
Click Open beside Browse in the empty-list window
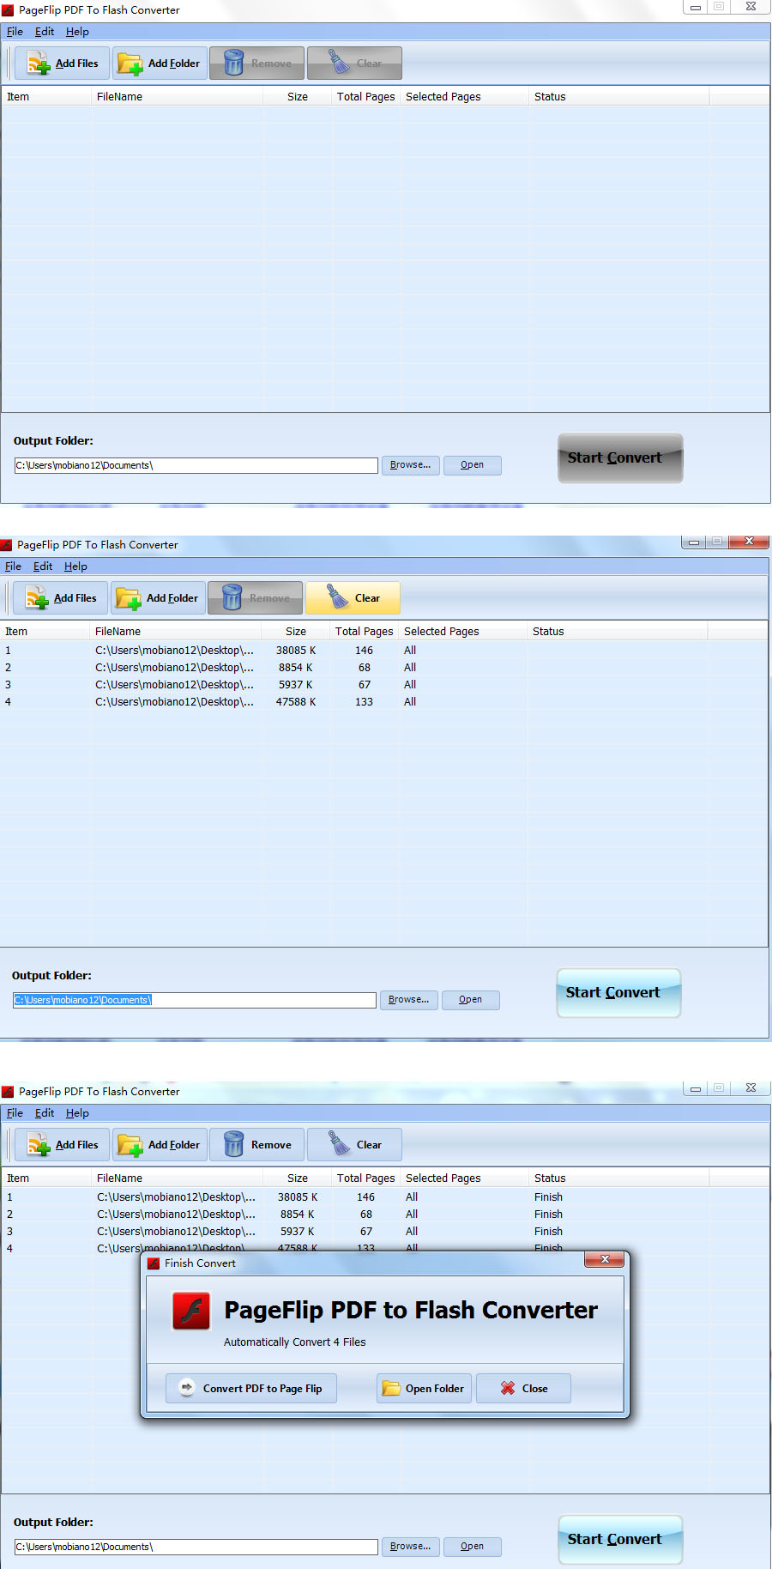(472, 465)
